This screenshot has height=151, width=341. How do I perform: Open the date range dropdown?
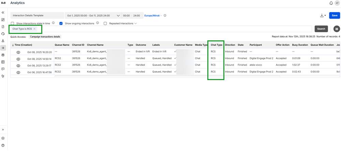[x=118, y=16]
